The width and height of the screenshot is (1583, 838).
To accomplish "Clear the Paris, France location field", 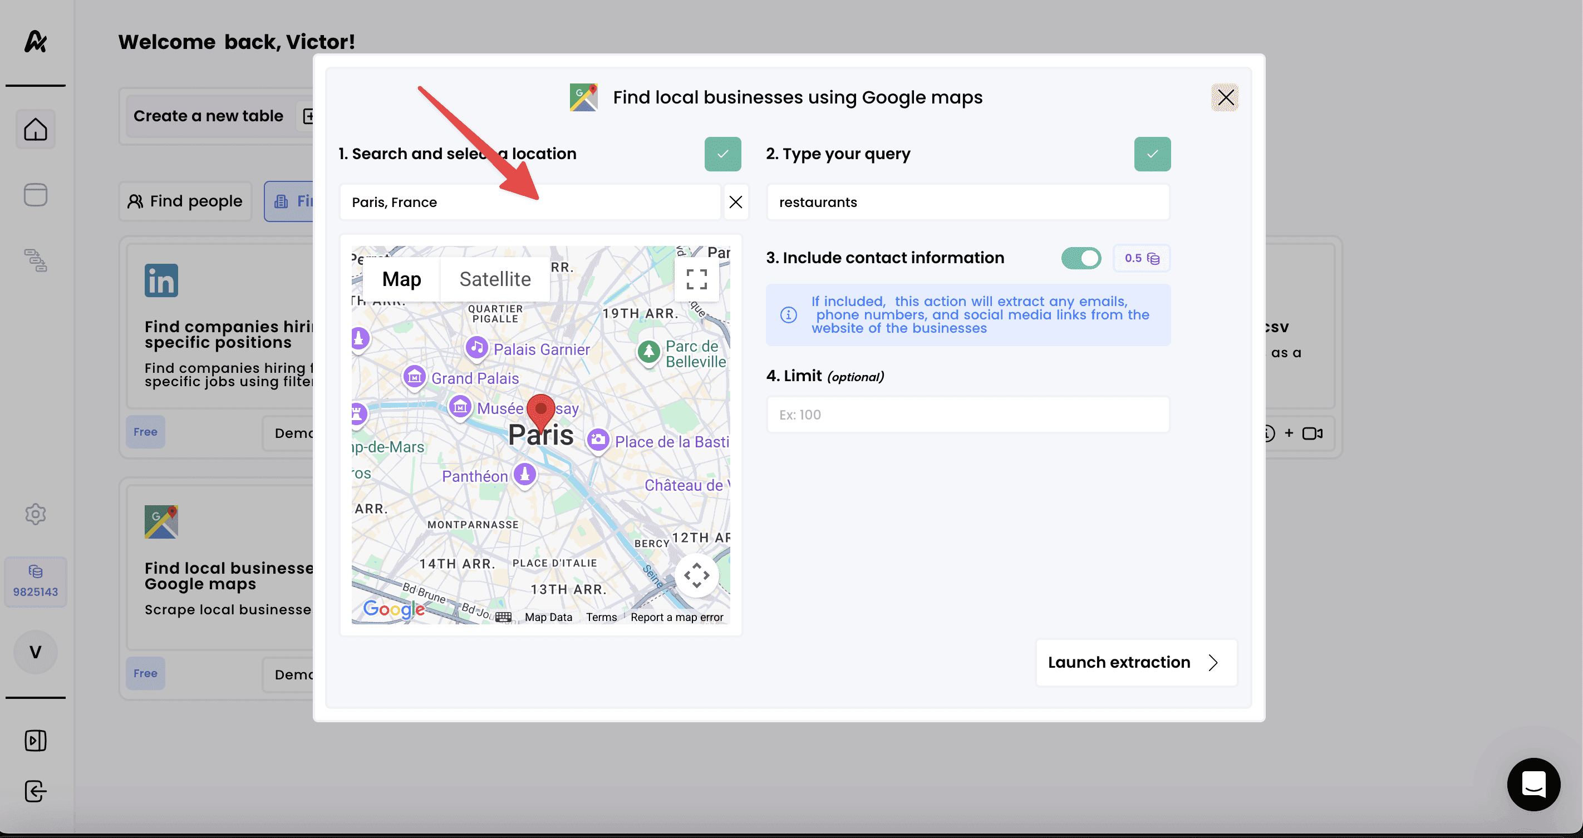I will [x=736, y=202].
